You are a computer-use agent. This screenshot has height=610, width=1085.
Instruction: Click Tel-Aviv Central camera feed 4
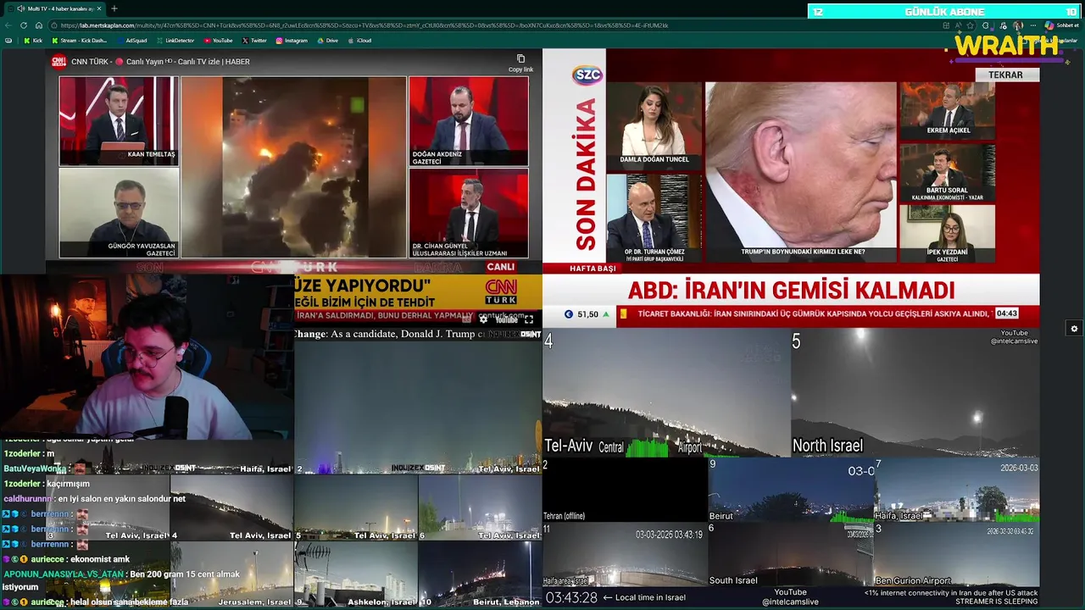point(667,393)
